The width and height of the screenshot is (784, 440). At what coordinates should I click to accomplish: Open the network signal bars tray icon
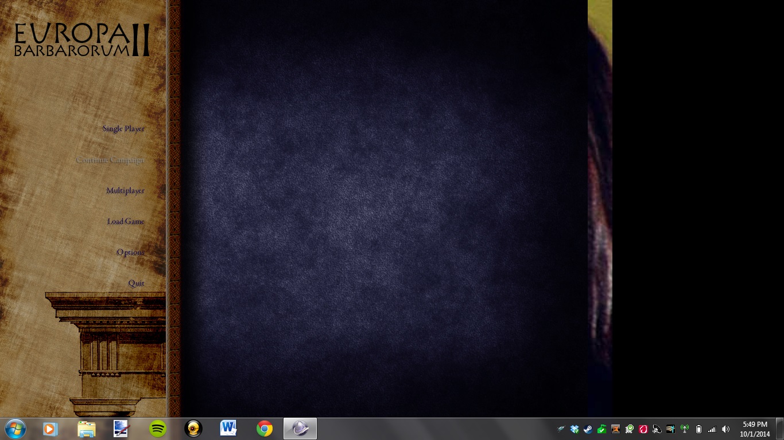pyautogui.click(x=712, y=429)
